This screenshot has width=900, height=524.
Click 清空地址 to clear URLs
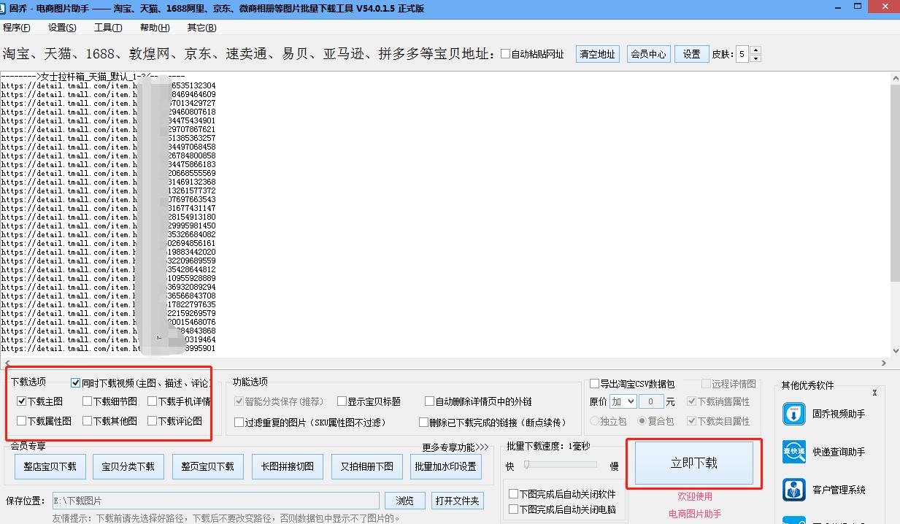(x=597, y=53)
